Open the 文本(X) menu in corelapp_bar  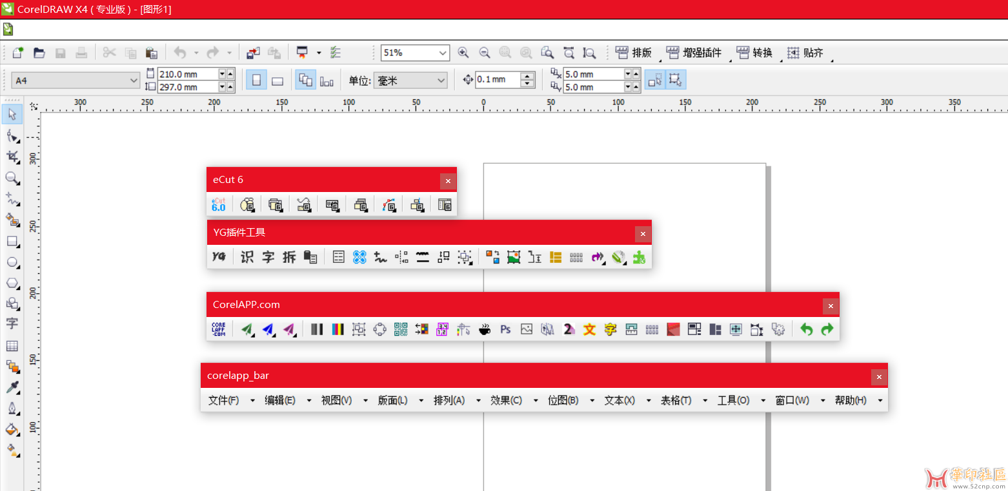pyautogui.click(x=620, y=400)
